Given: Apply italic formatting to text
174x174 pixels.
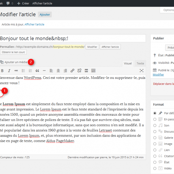Looking at the screenshot, I should point(9,70).
